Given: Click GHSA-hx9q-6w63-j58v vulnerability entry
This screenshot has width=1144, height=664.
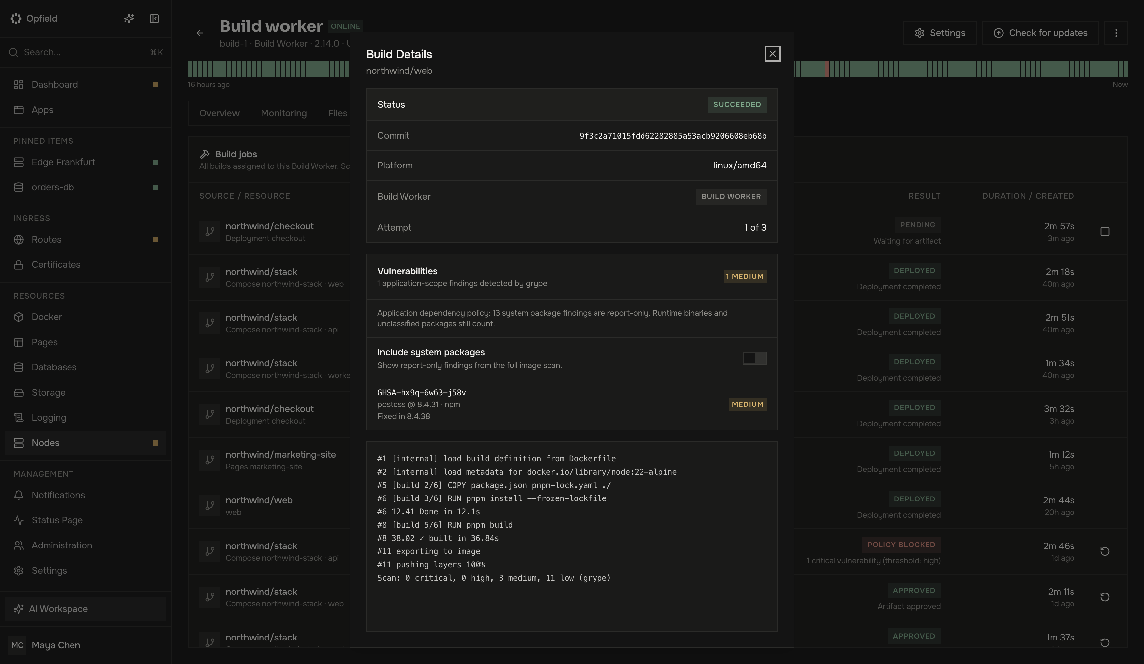Looking at the screenshot, I should coord(572,404).
